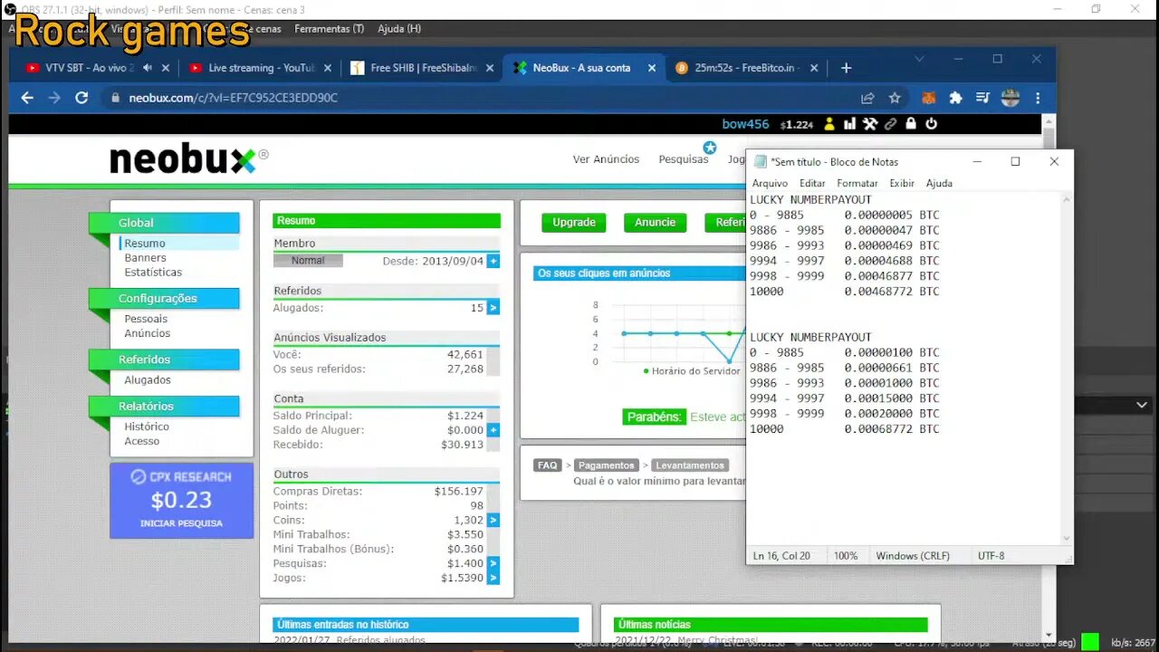Screen dimensions: 1159x652
Task: Open the Chrome three-dot menu
Action: click(x=1038, y=98)
